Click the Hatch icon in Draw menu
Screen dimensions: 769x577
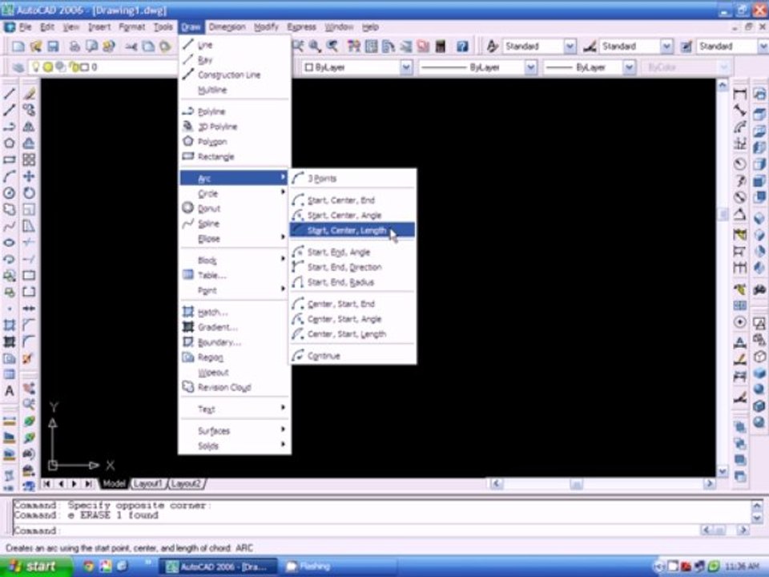click(188, 312)
